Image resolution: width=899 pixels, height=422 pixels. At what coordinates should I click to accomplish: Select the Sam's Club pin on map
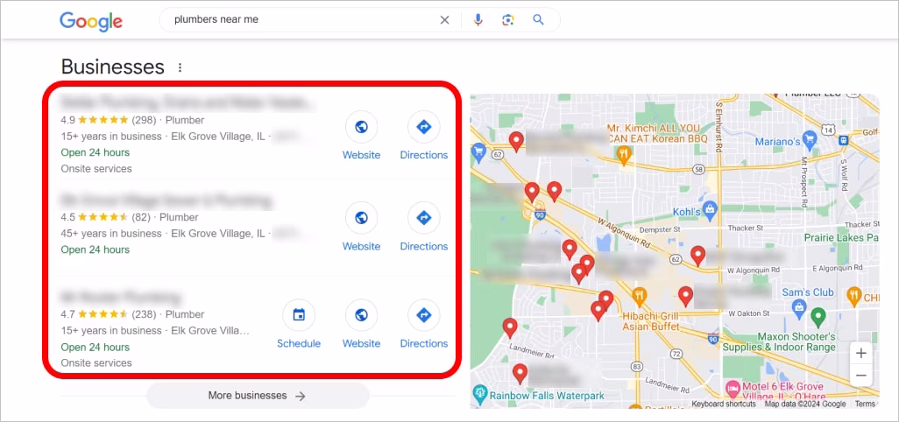799,310
